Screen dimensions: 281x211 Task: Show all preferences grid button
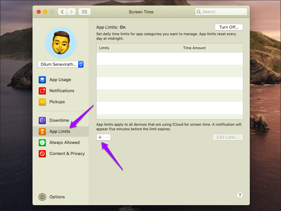pyautogui.click(x=85, y=12)
